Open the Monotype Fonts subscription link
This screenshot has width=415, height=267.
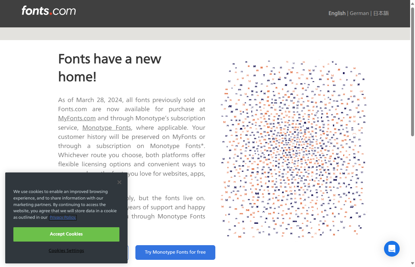(x=106, y=127)
